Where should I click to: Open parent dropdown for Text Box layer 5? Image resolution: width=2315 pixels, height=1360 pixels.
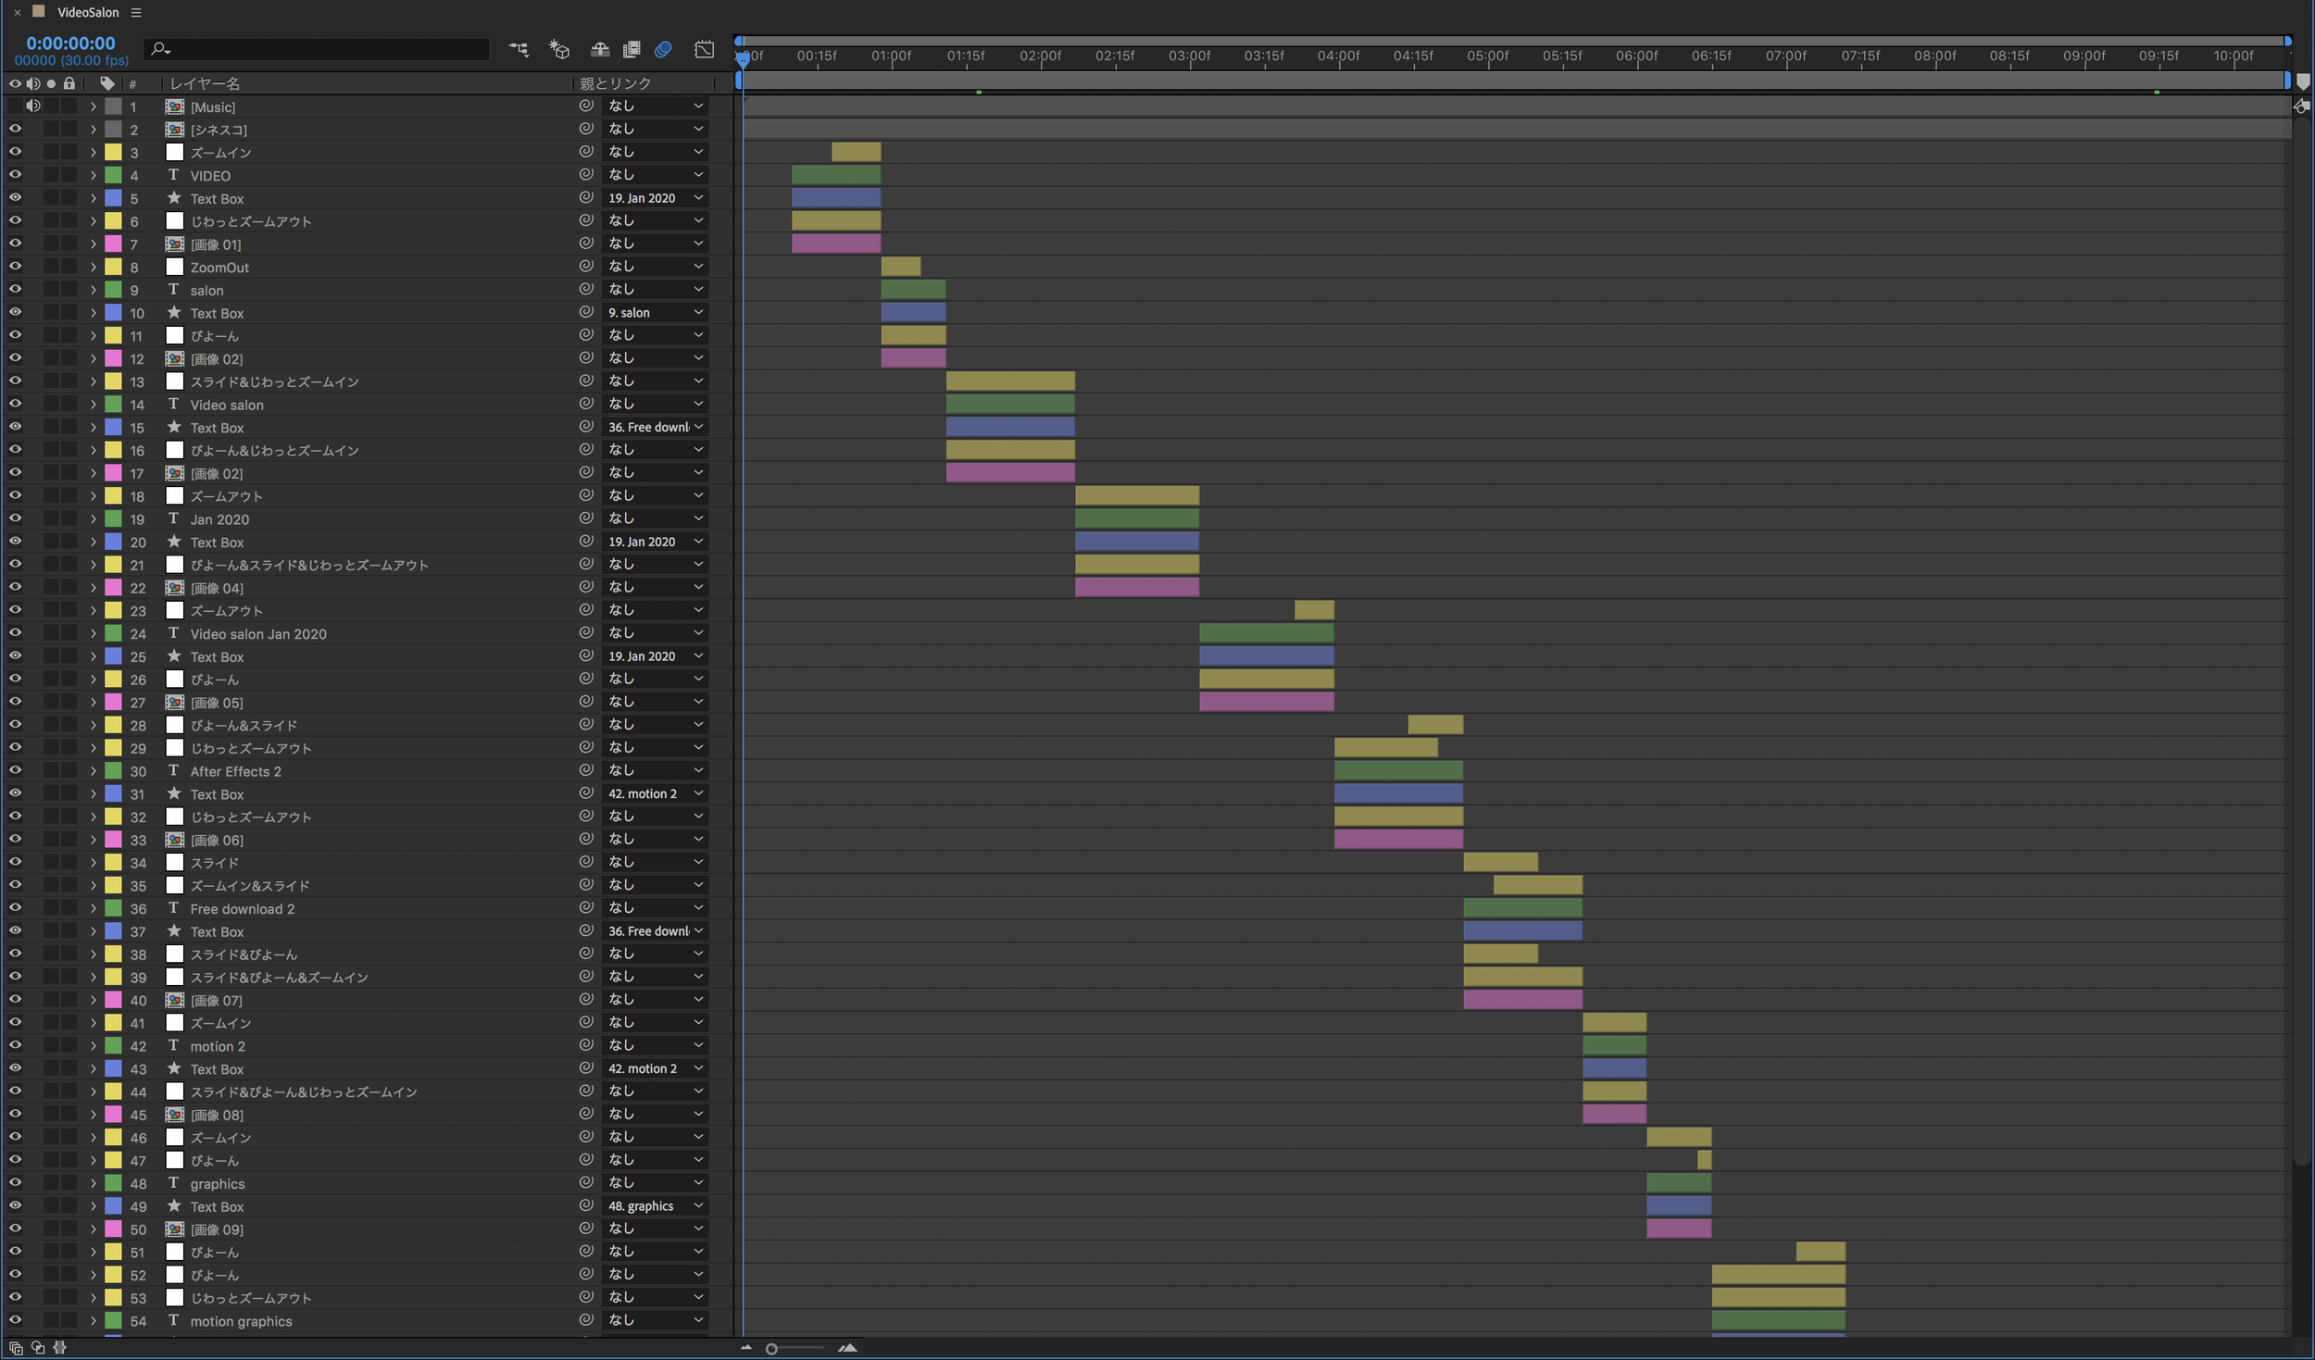[x=655, y=198]
